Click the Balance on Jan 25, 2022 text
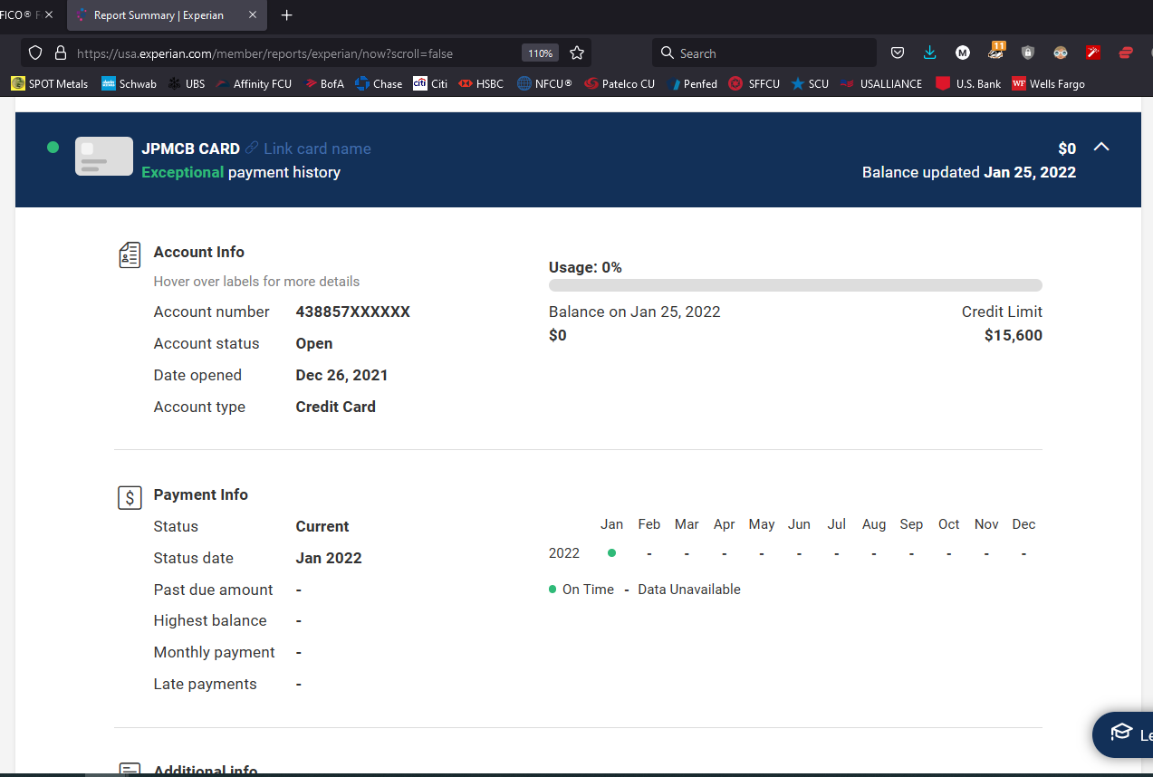Image resolution: width=1153 pixels, height=777 pixels. coord(635,312)
